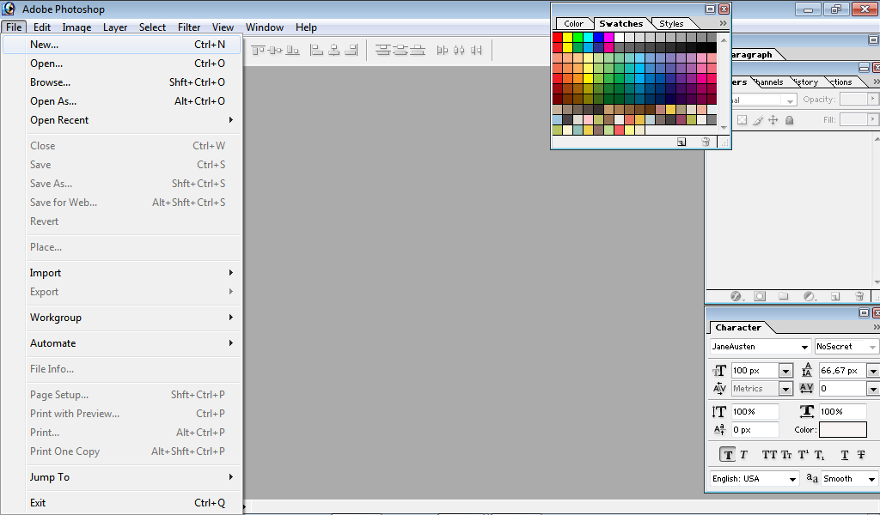Click the Distribute Vertical Centers icon
Screen dimensions: 880x515
[x=400, y=51]
